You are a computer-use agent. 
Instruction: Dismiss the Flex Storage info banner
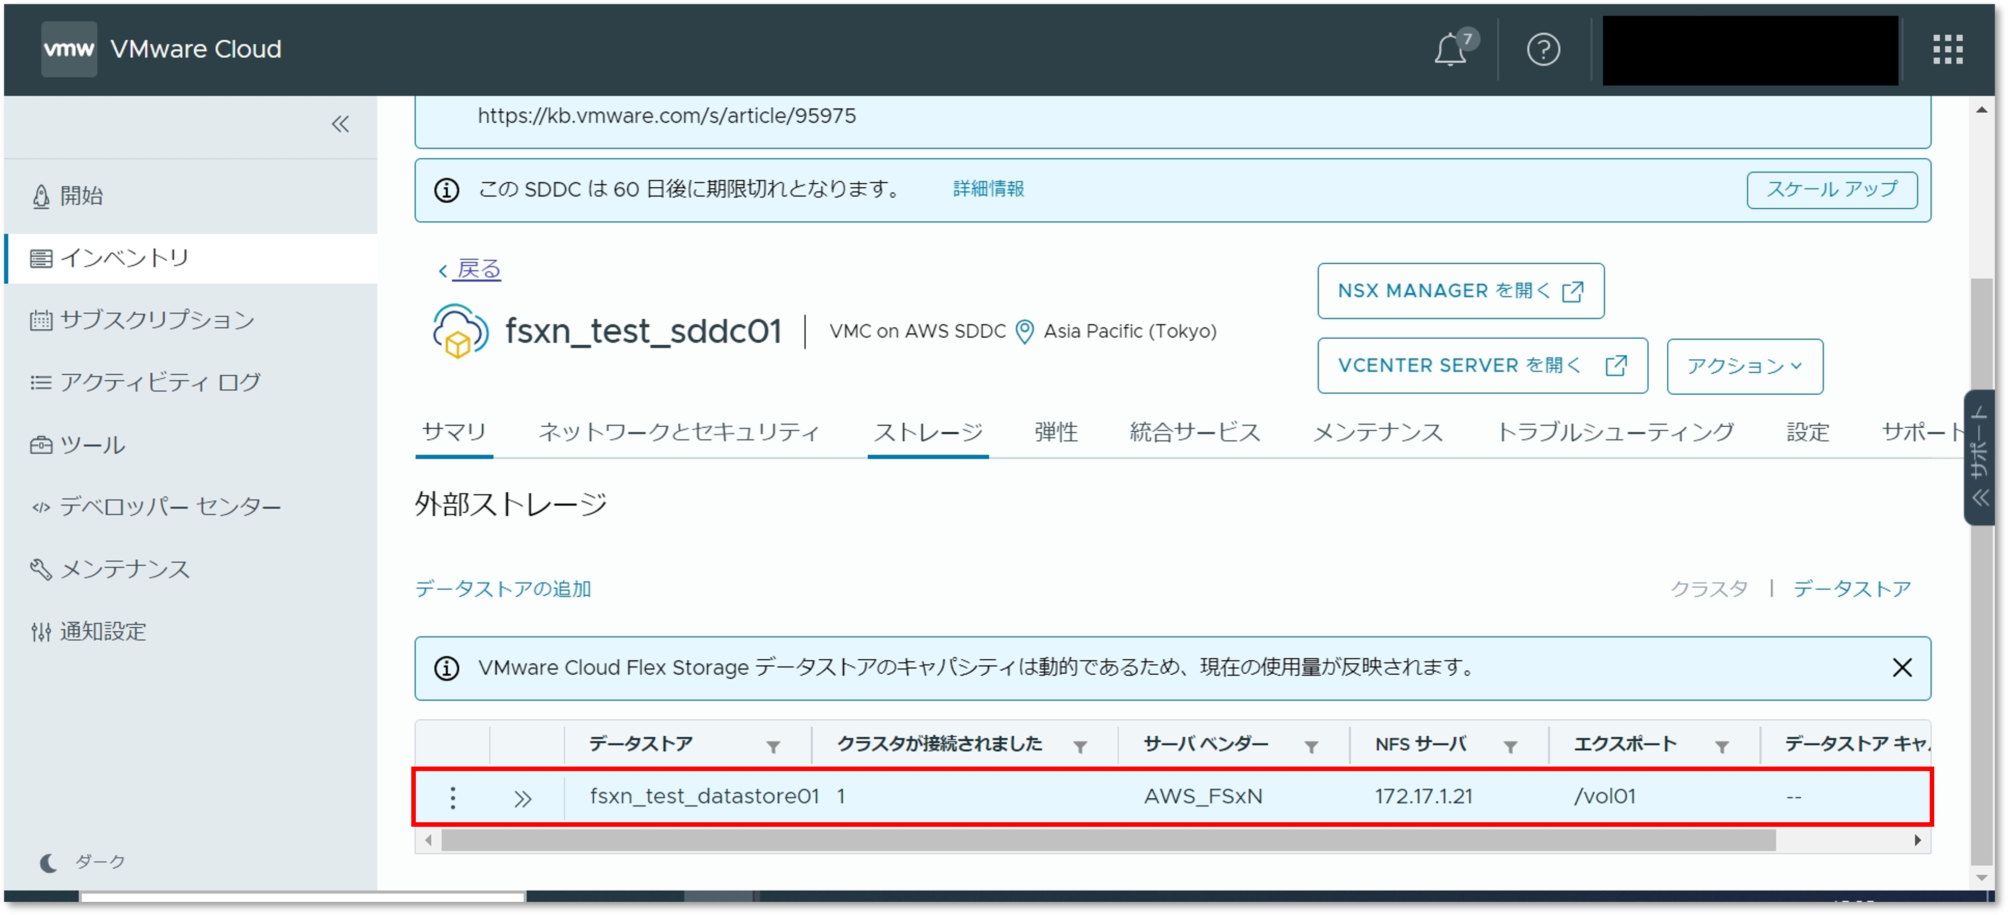pyautogui.click(x=1902, y=668)
